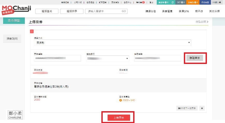This screenshot has width=225, height=123.
Task: Open the 美湯SPA menu item
Action: [183, 12]
